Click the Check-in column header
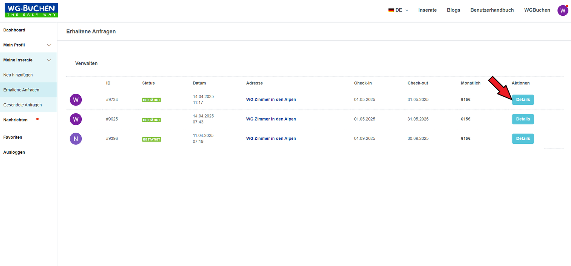Image resolution: width=571 pixels, height=266 pixels. 363,83
